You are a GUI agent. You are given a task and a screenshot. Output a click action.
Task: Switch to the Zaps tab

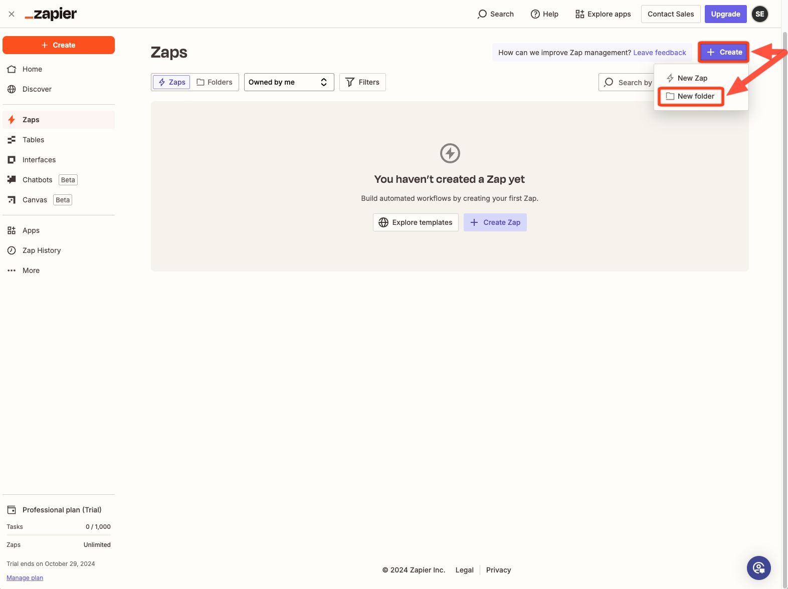171,82
